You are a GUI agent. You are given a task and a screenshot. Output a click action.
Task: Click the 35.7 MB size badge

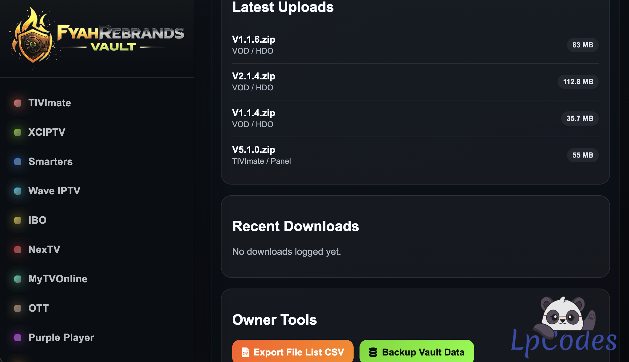(x=580, y=118)
